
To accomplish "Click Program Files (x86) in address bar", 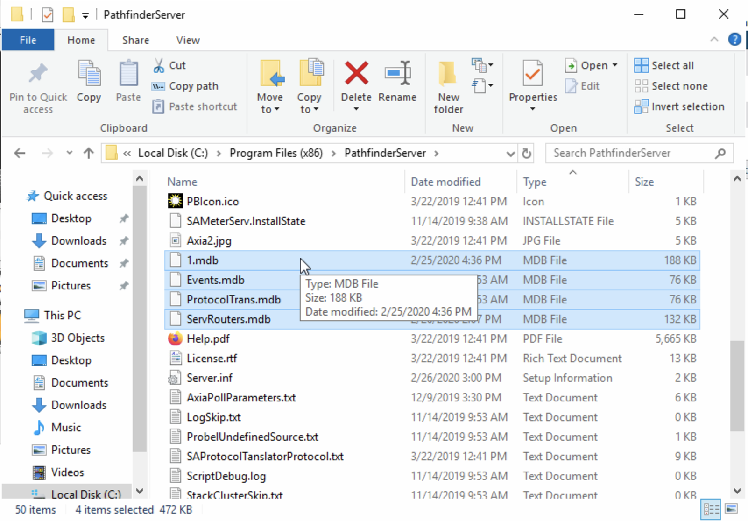I will (x=276, y=153).
